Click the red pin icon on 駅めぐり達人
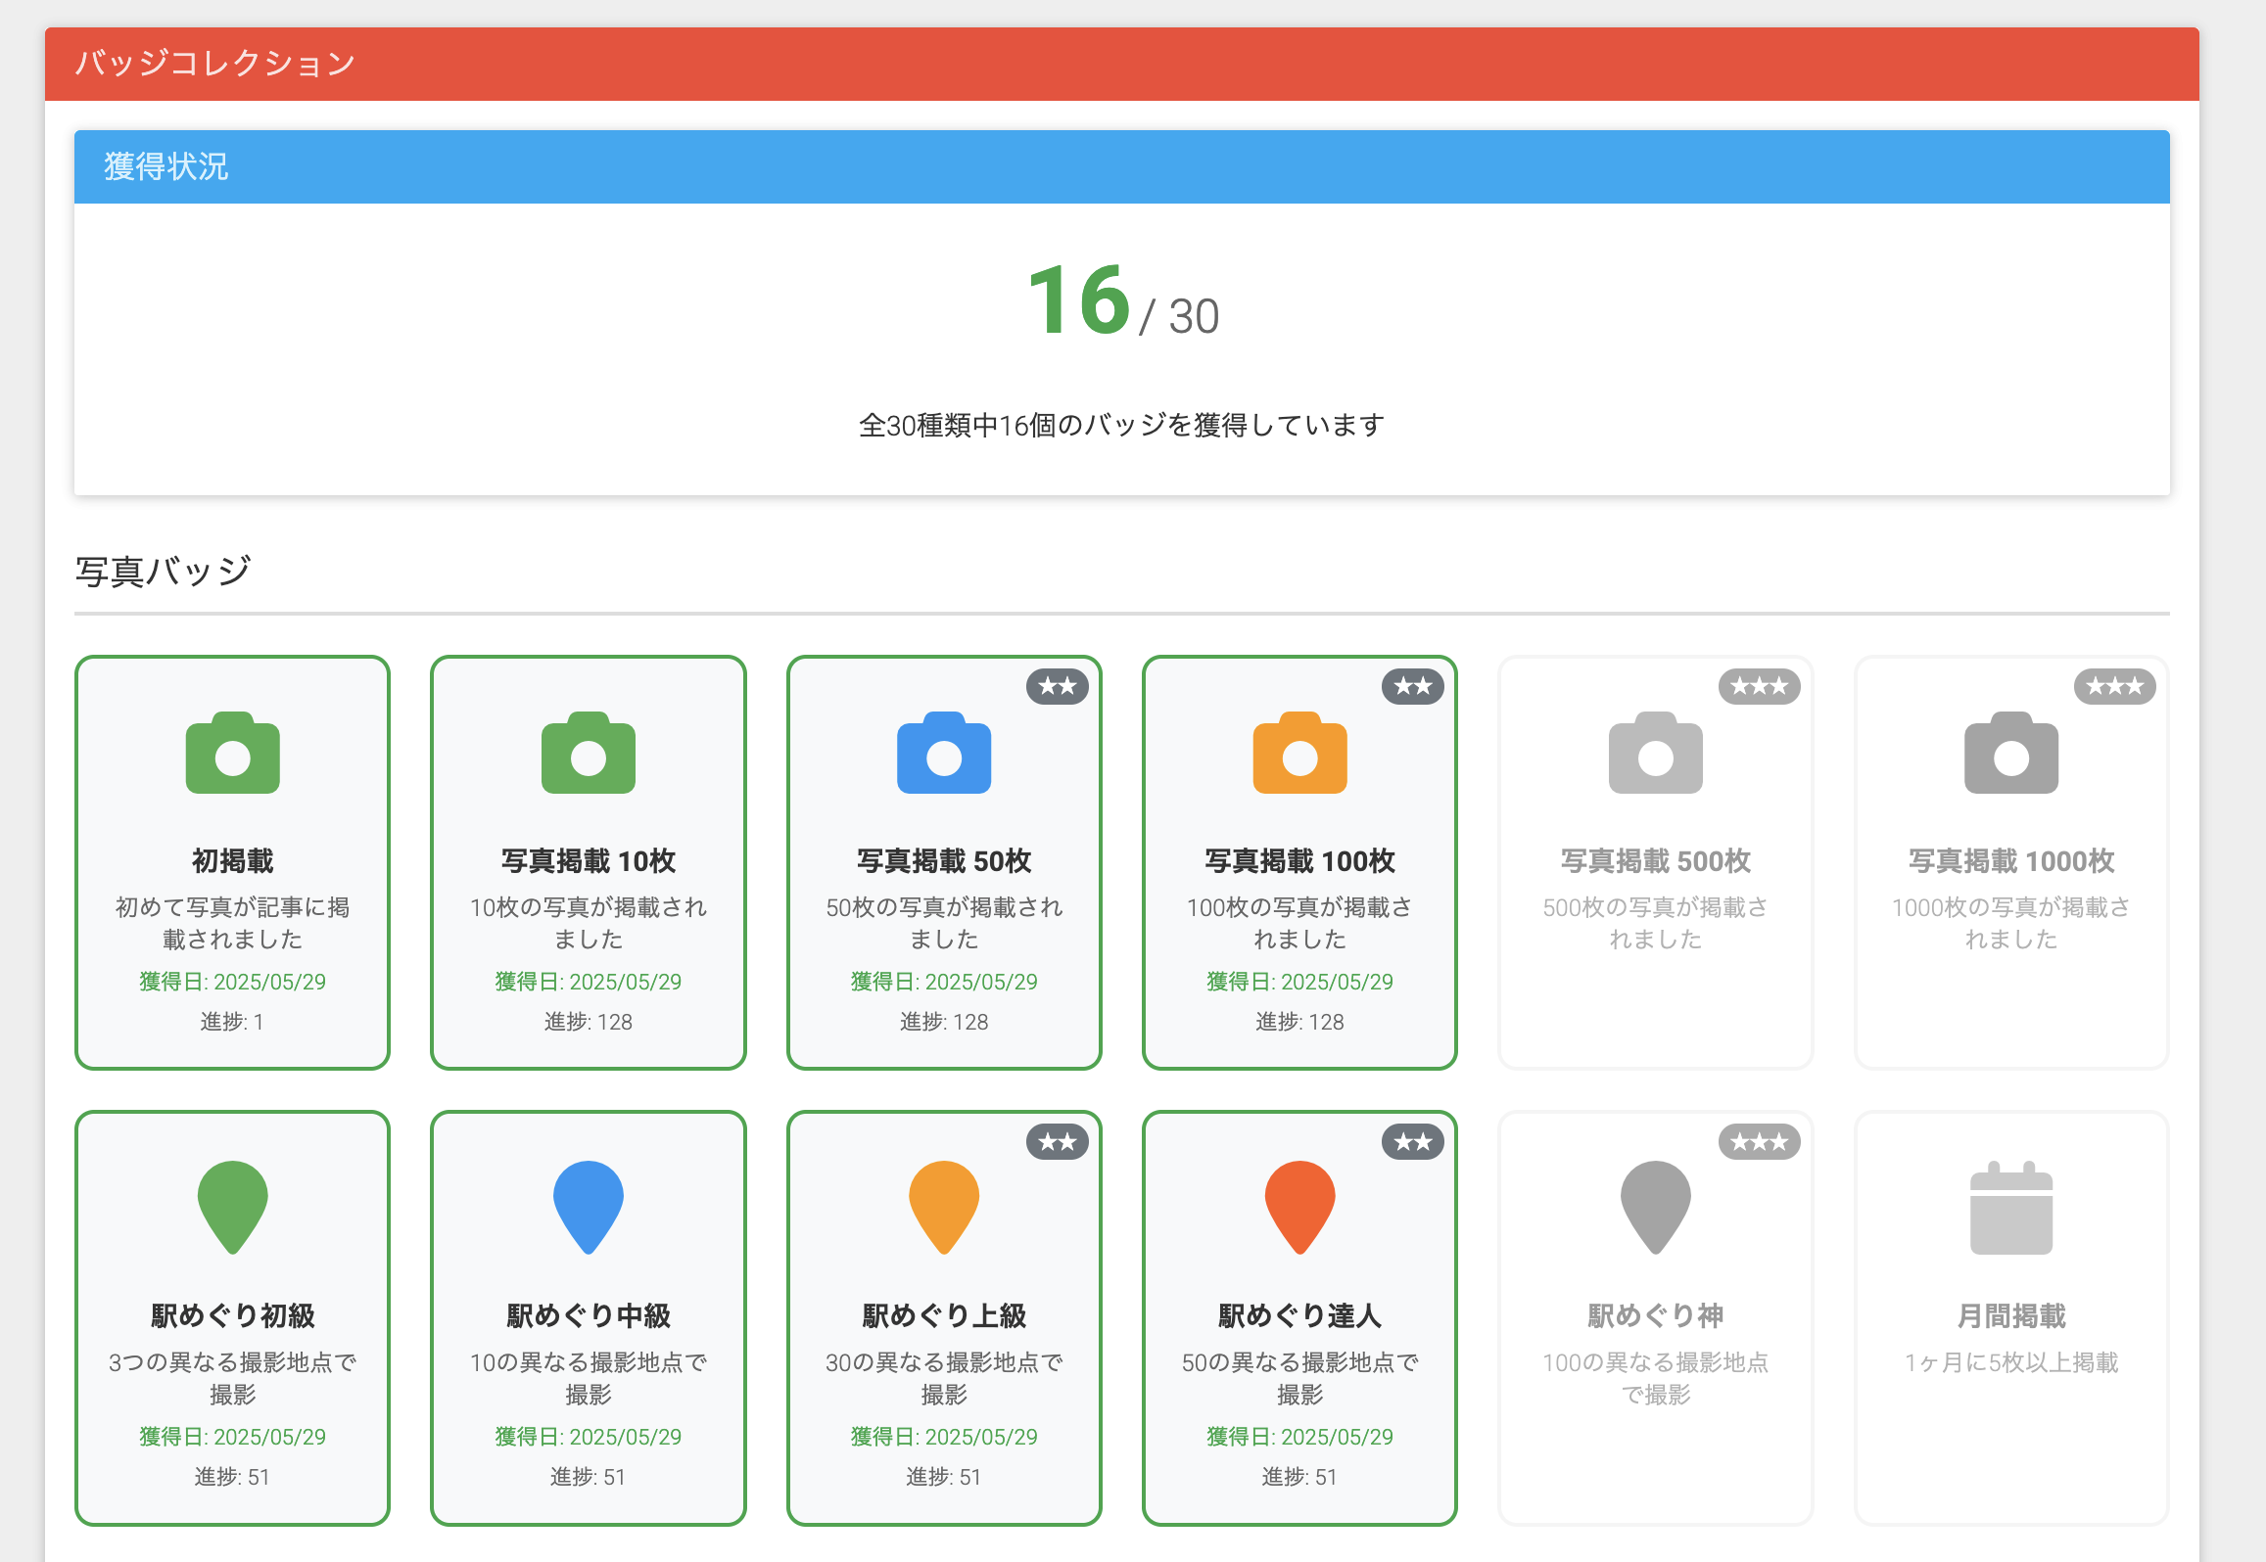The width and height of the screenshot is (2266, 1562). pyautogui.click(x=1299, y=1208)
